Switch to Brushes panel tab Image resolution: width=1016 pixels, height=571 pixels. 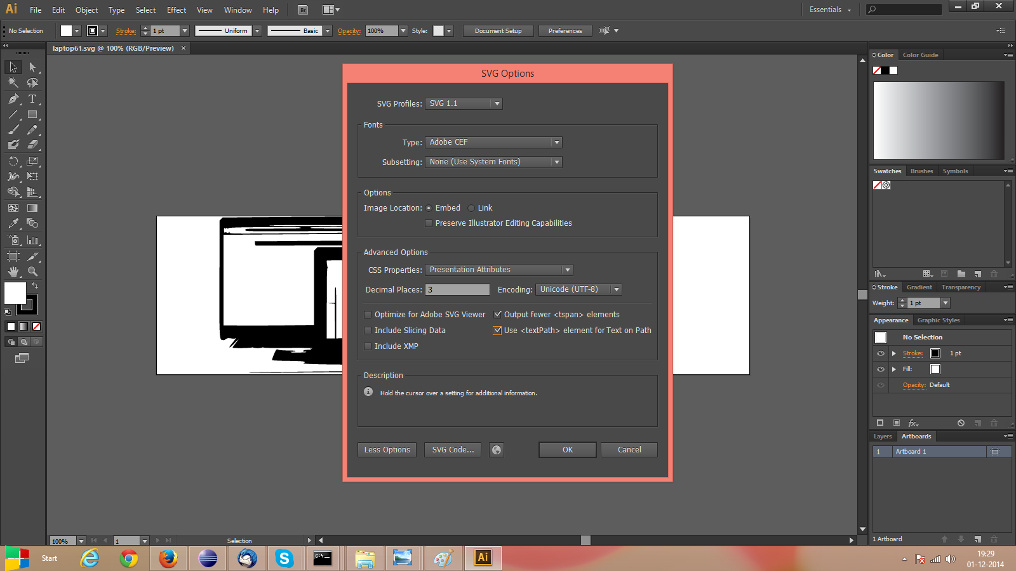(921, 171)
